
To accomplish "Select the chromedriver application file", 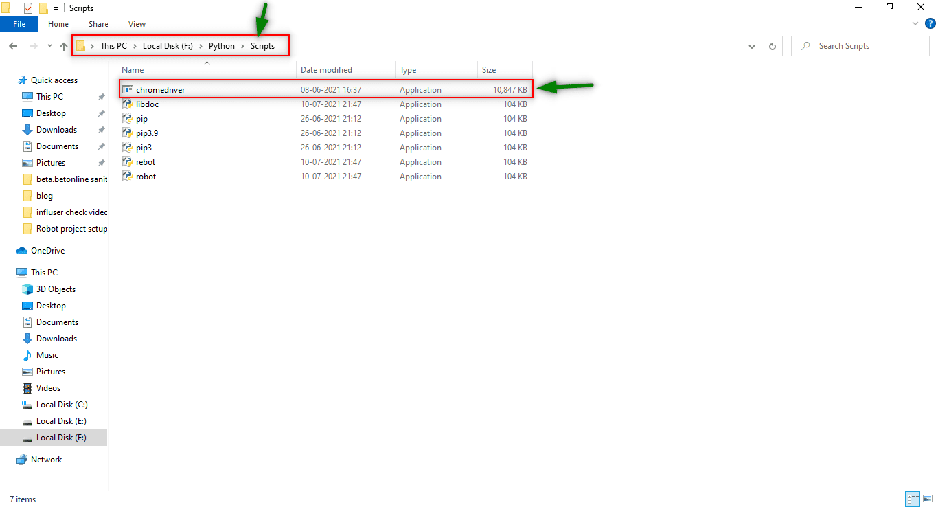I will pyautogui.click(x=160, y=90).
